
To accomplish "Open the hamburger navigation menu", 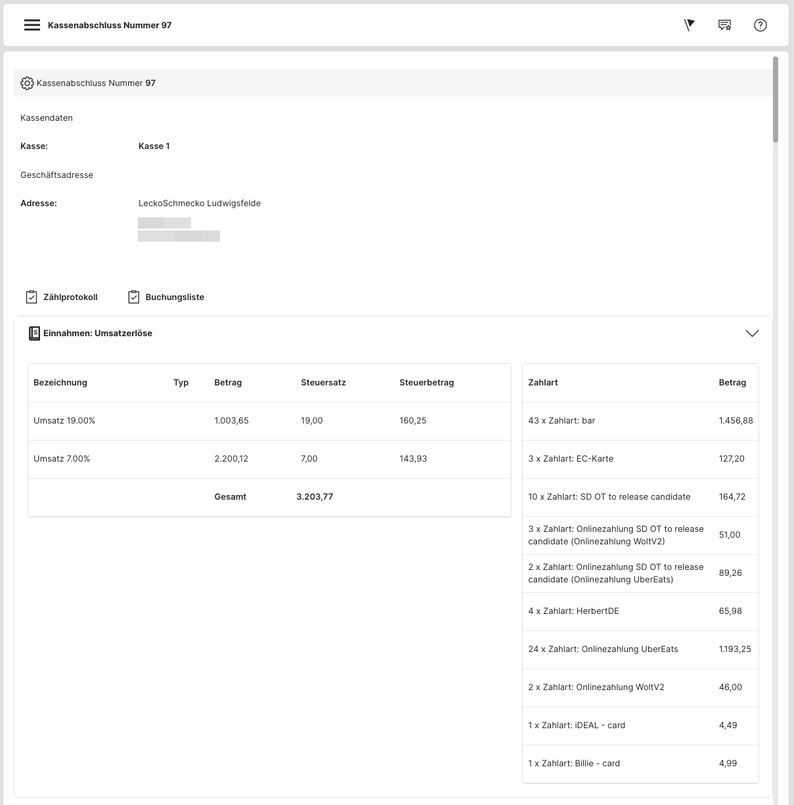I will (x=32, y=25).
